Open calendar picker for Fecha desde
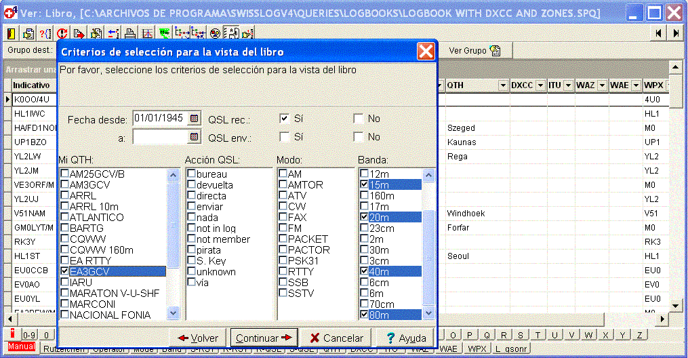The image size is (688, 358). (195, 118)
